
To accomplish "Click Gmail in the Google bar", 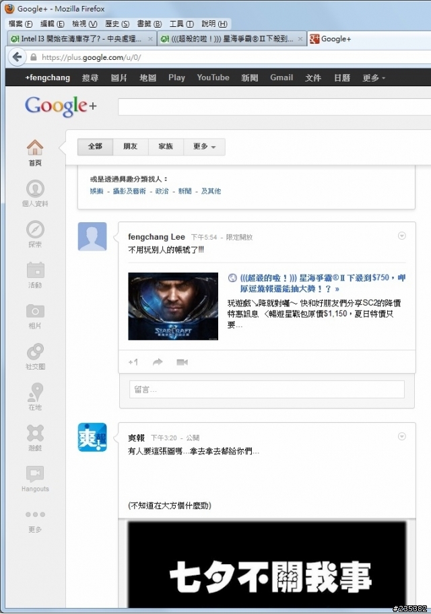I will 281,78.
